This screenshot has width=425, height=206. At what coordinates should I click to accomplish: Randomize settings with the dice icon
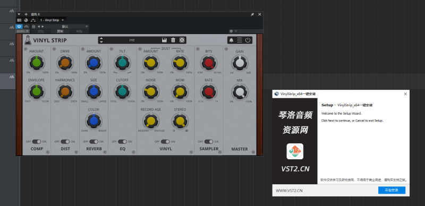click(x=182, y=40)
